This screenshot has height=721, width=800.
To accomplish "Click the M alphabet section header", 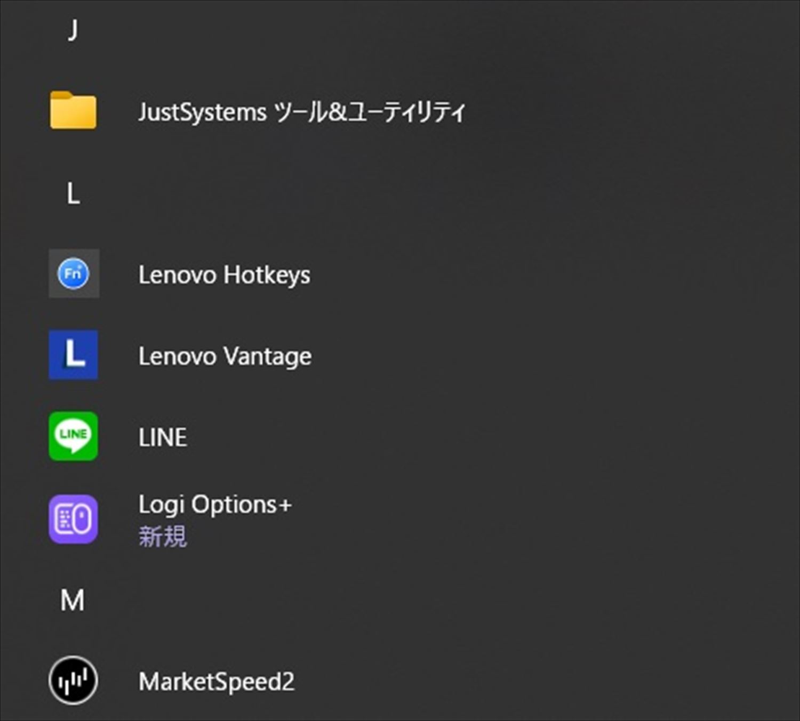I will [x=73, y=601].
